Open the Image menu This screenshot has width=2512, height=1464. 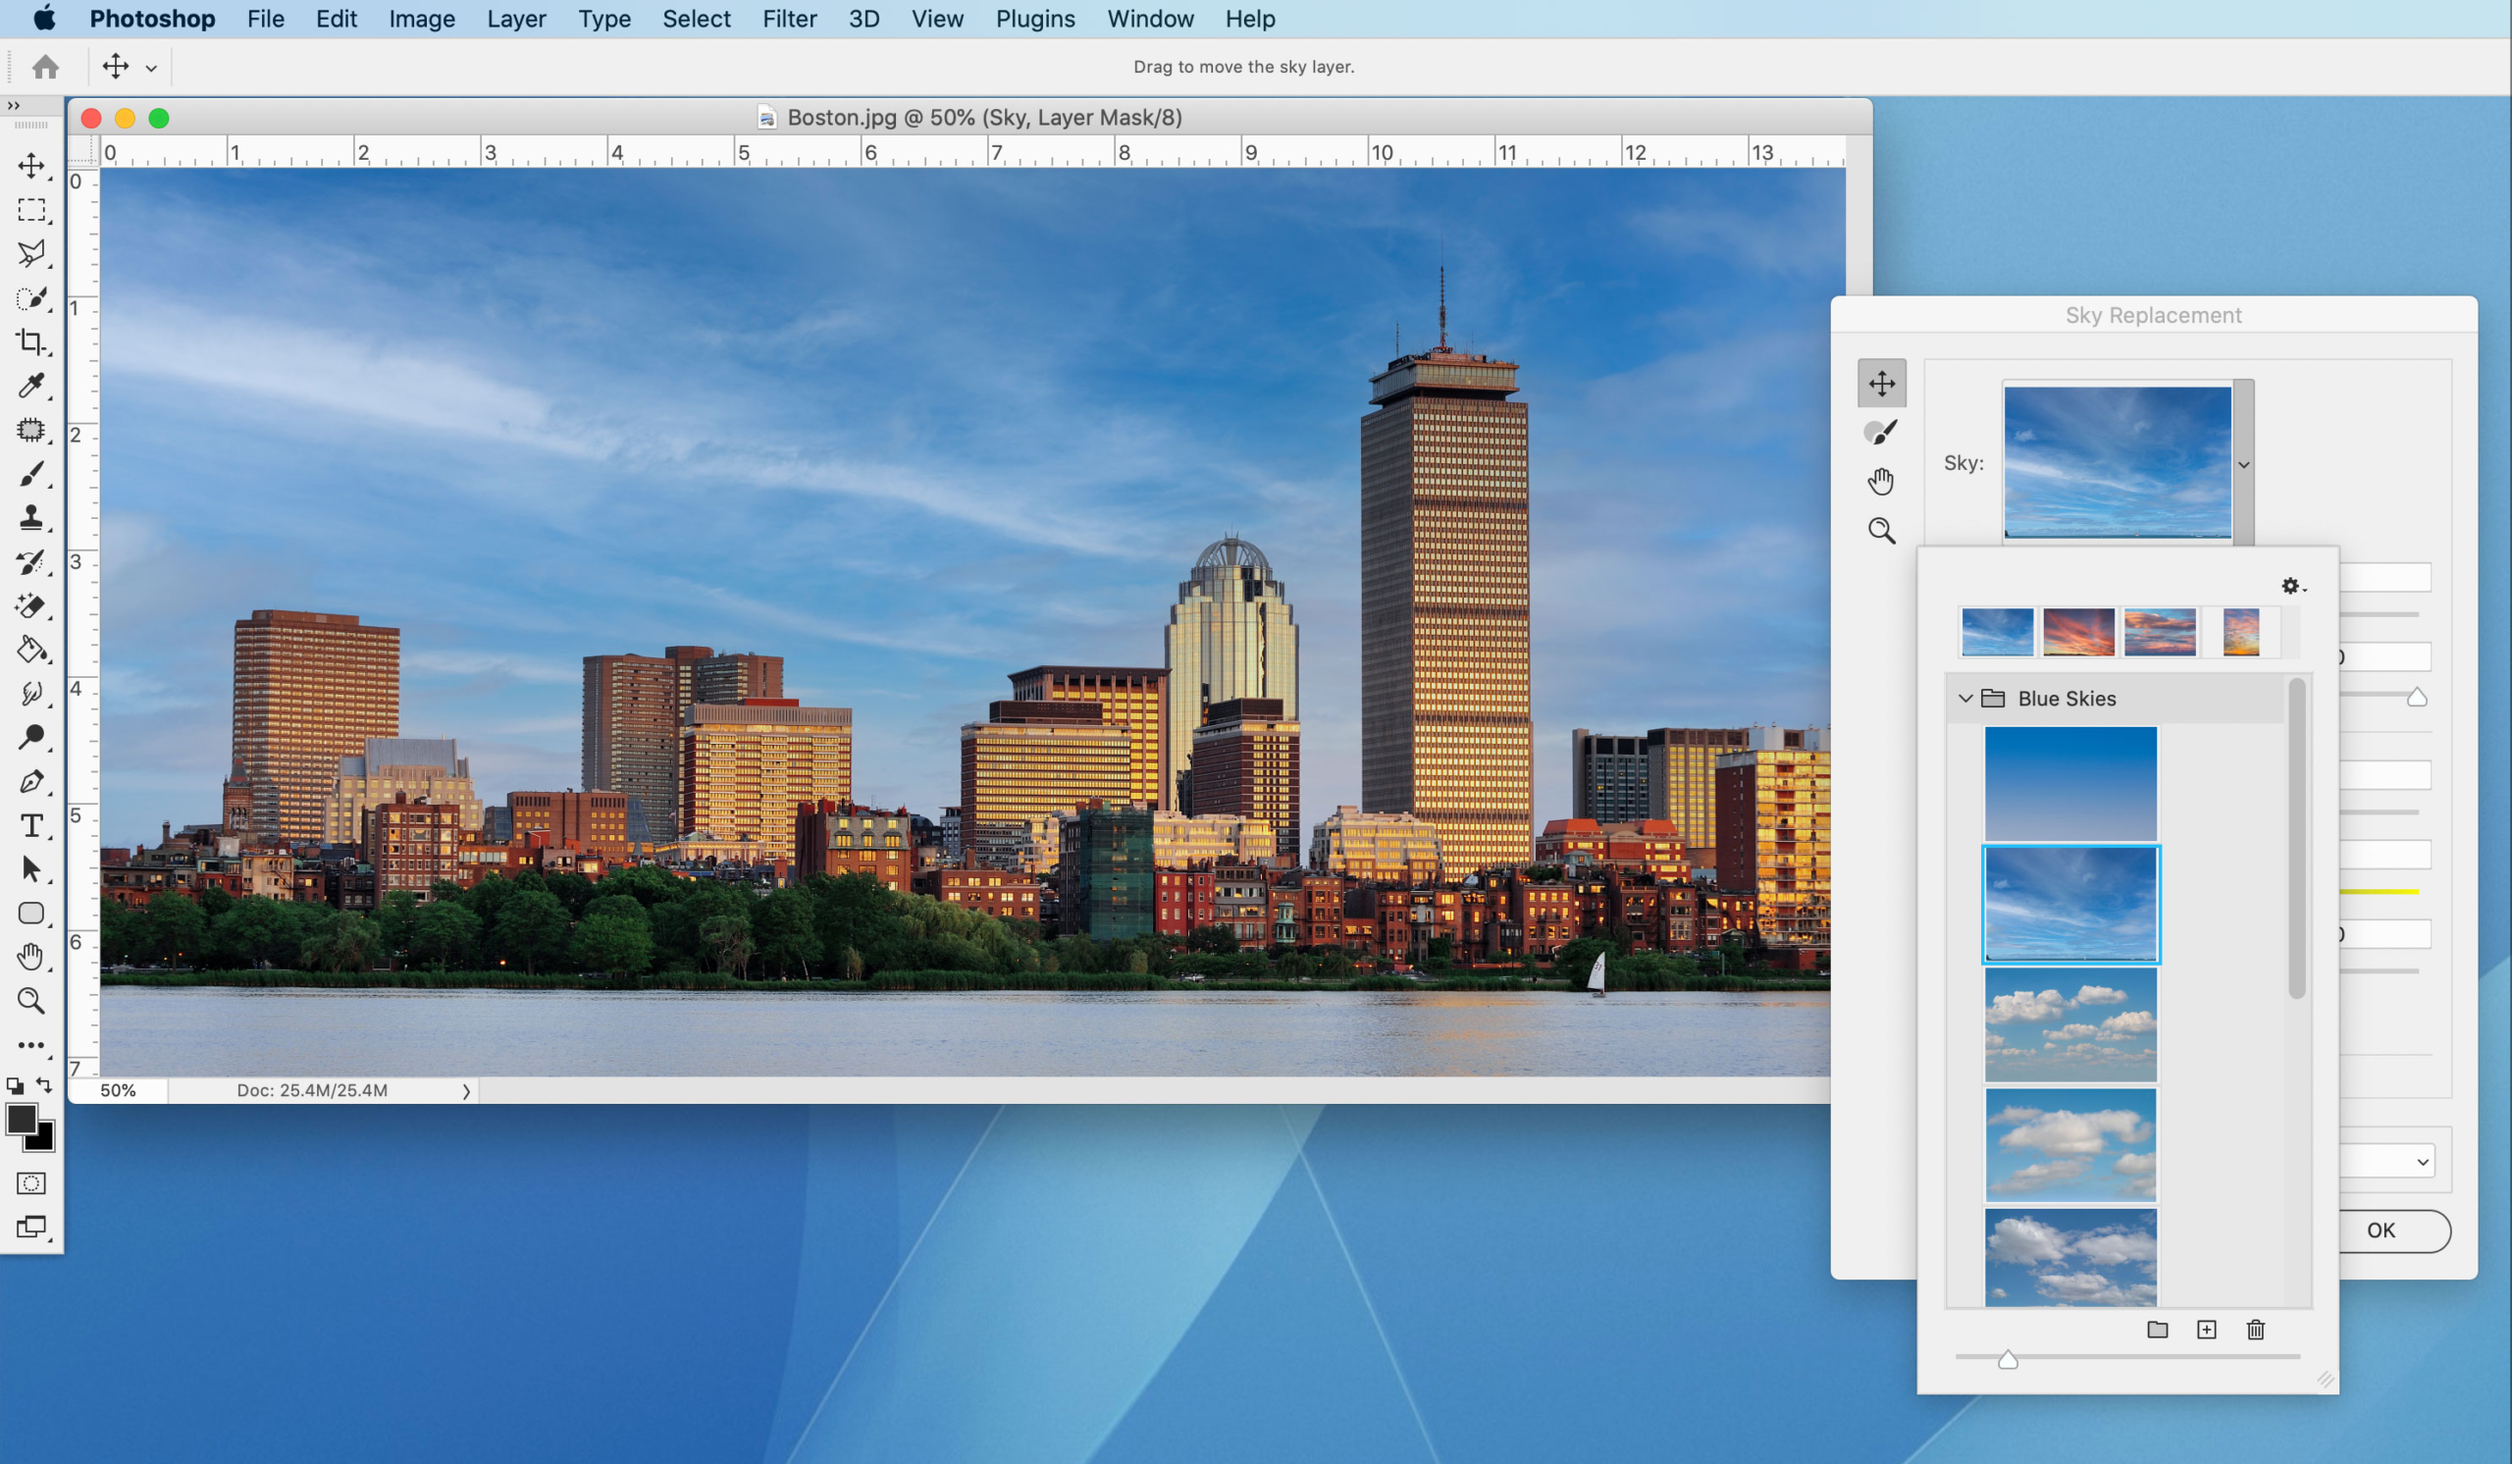click(422, 19)
